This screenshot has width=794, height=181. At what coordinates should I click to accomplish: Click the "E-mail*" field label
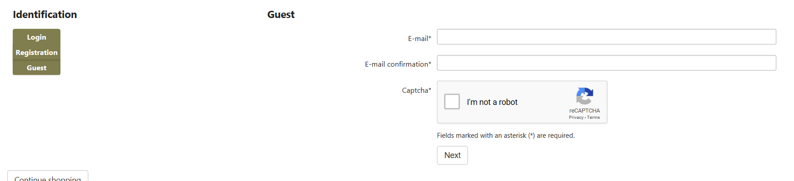[419, 39]
